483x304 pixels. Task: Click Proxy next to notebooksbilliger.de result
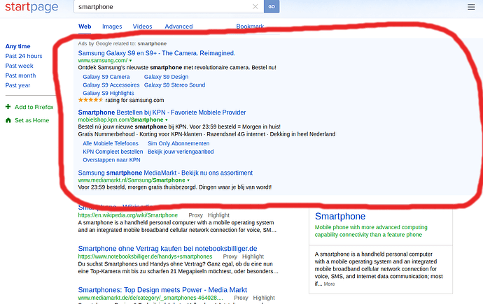230,256
